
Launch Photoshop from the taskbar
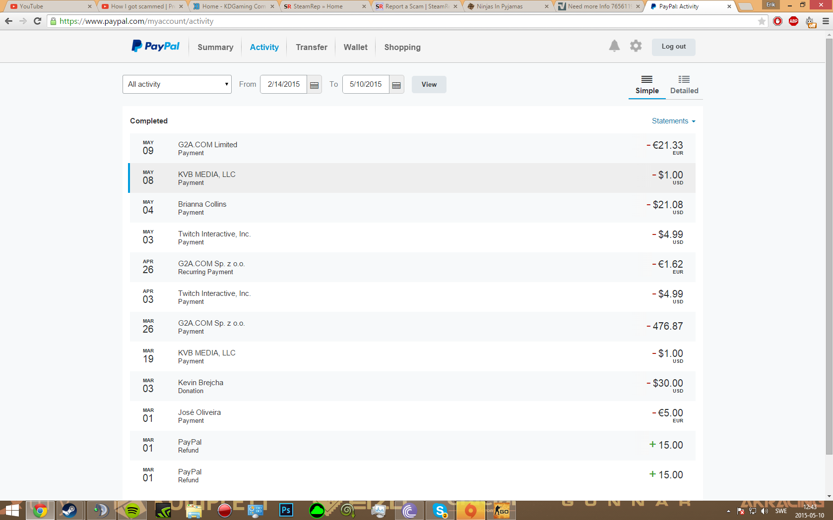tap(286, 510)
